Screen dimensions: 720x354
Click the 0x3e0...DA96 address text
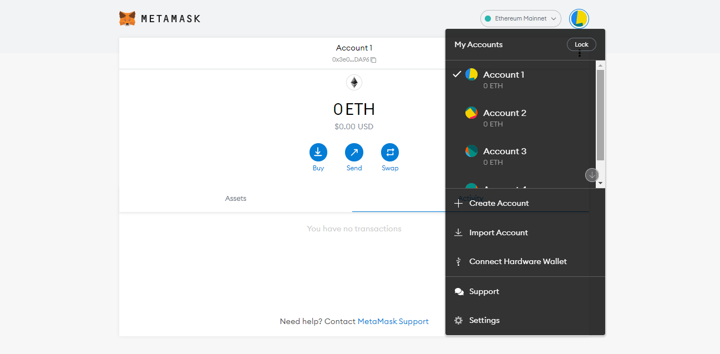(351, 59)
